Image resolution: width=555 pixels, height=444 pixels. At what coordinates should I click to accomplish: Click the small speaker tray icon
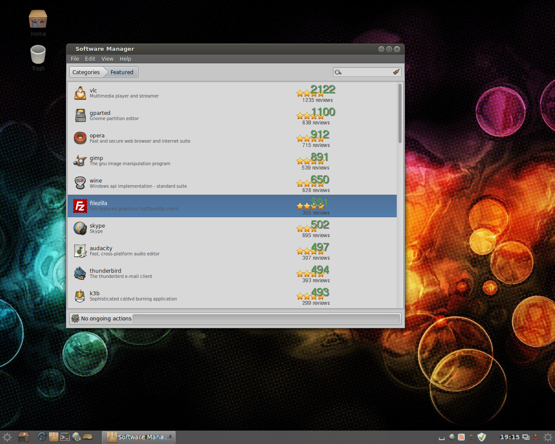click(471, 437)
